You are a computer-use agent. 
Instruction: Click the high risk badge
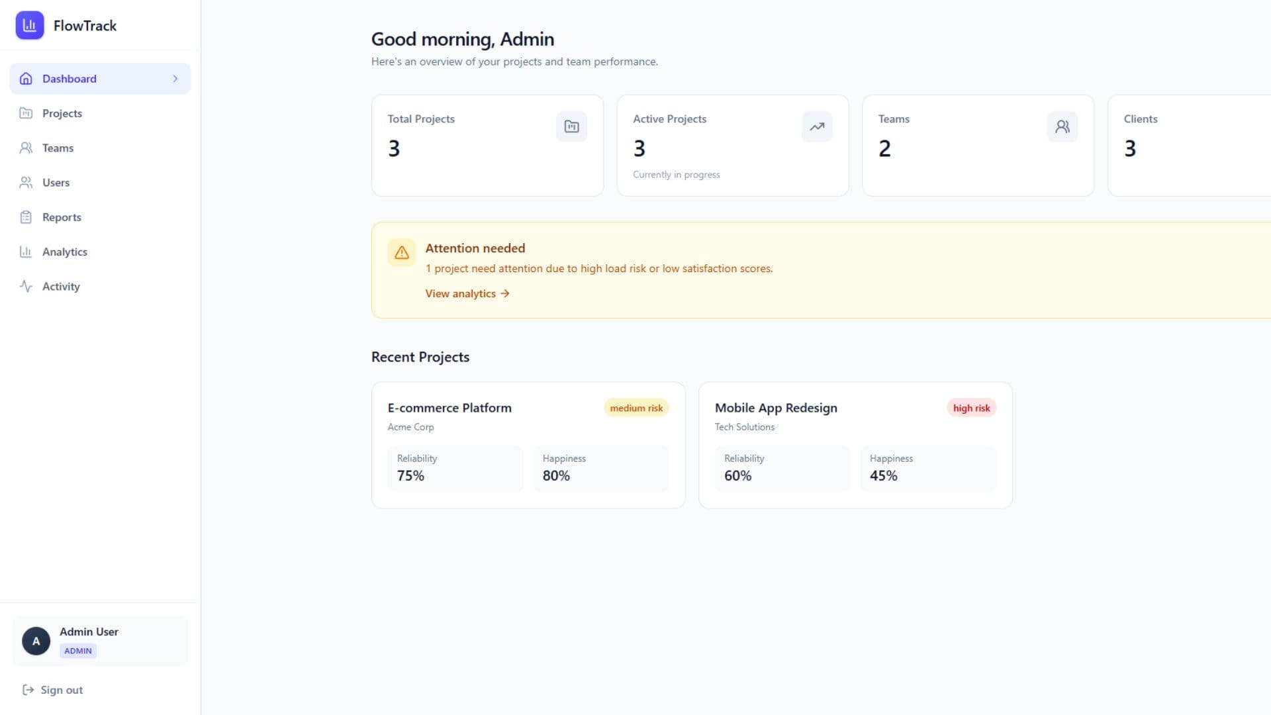[x=971, y=408]
